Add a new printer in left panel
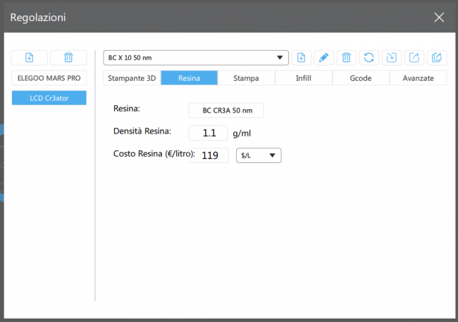Image resolution: width=458 pixels, height=322 pixels. (30, 58)
